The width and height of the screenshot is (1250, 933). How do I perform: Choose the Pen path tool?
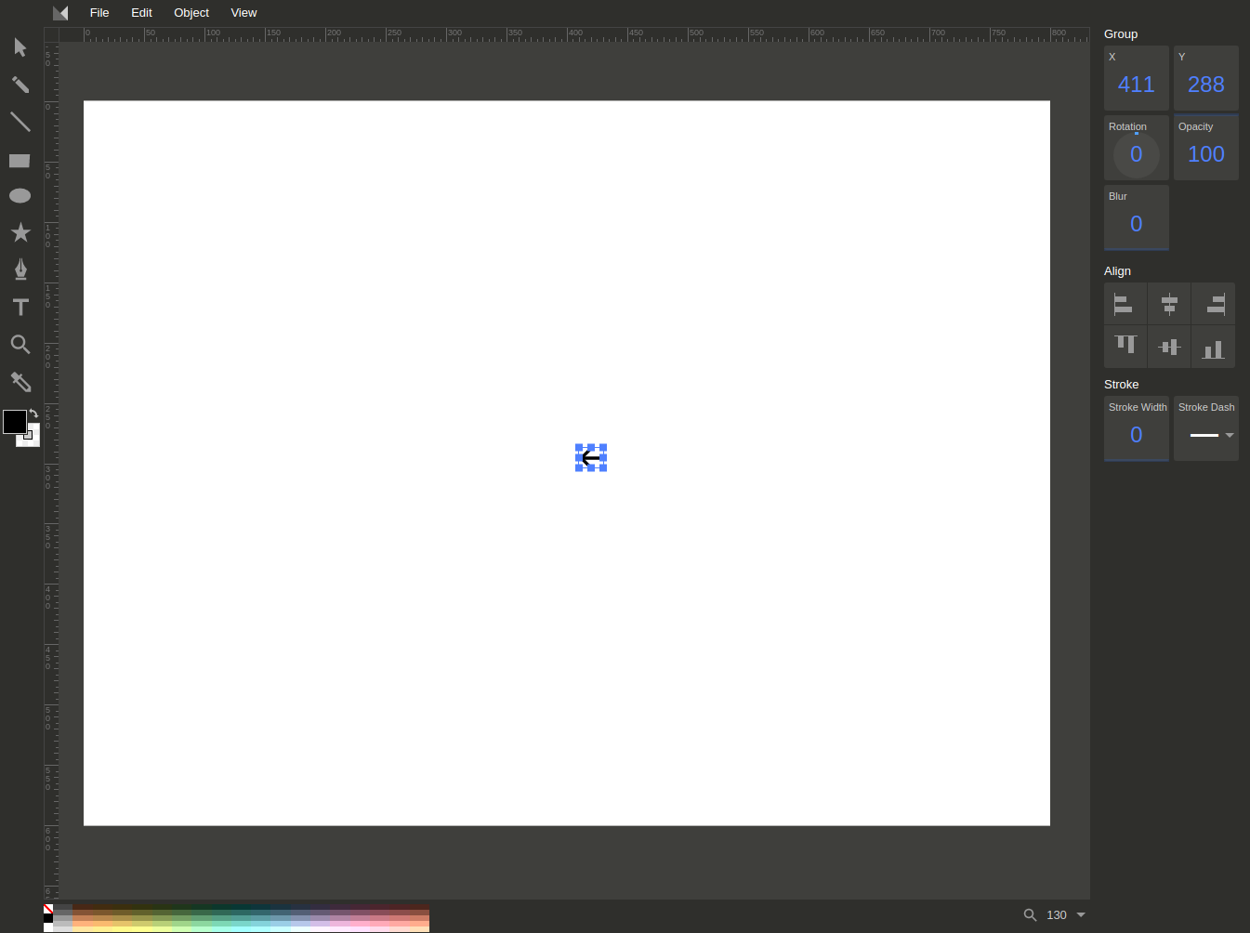point(20,269)
